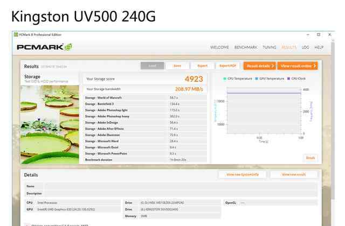Screen dimensions: 345x226
Task: Click the OpenCL value field
Action: tap(278, 203)
